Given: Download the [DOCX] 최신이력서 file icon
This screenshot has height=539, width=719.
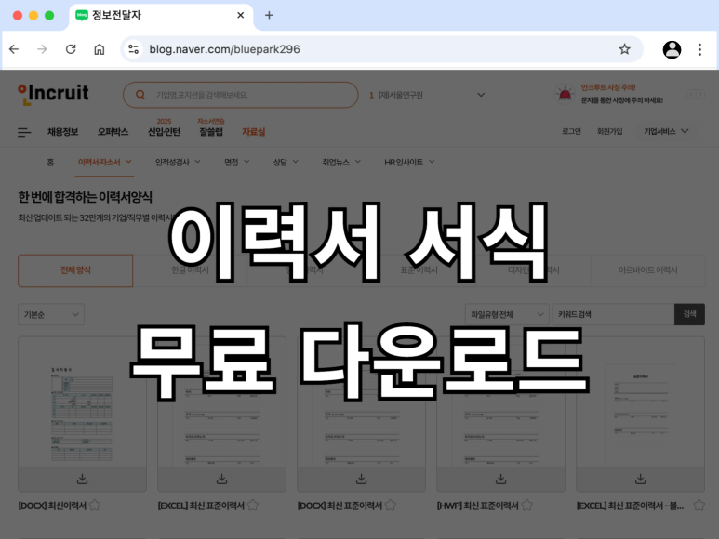Looking at the screenshot, I should tap(82, 479).
